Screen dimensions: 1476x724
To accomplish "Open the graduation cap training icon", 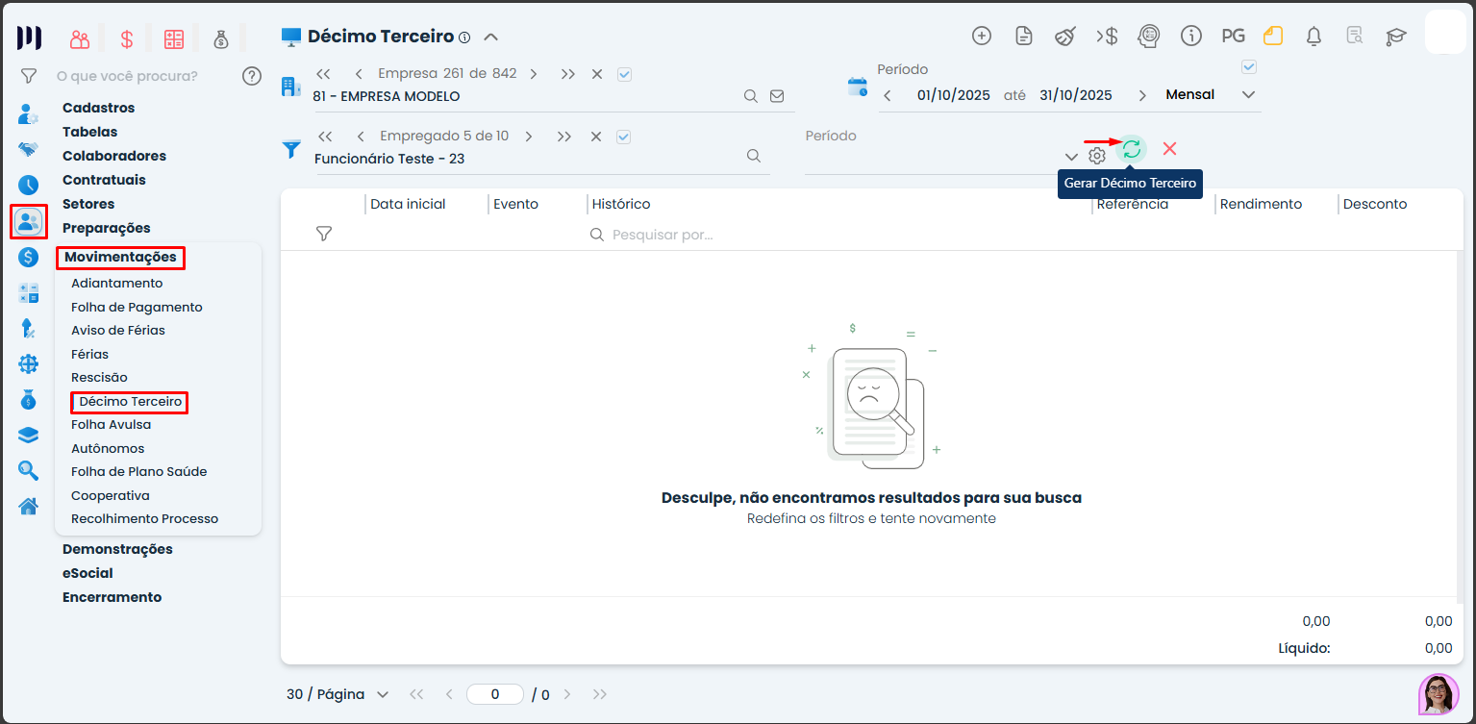I will point(1395,37).
